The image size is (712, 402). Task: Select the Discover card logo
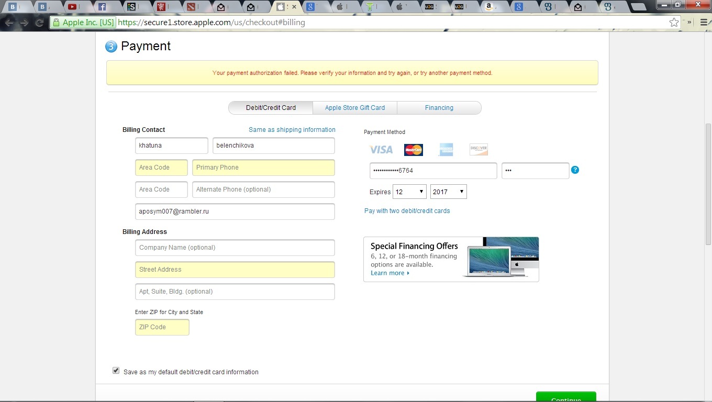[x=479, y=150]
